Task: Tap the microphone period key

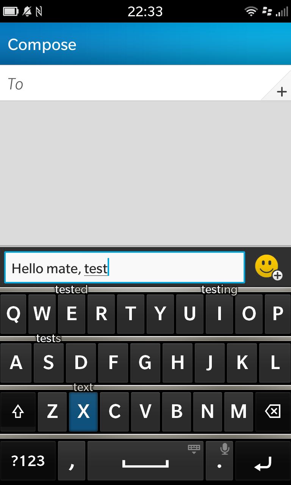Action: [220, 461]
